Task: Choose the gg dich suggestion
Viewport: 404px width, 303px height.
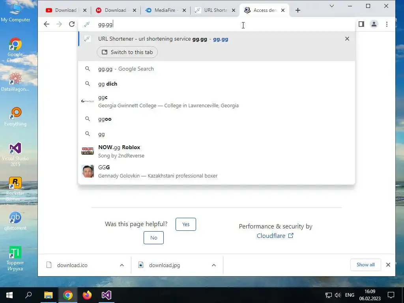Action: 217,84
